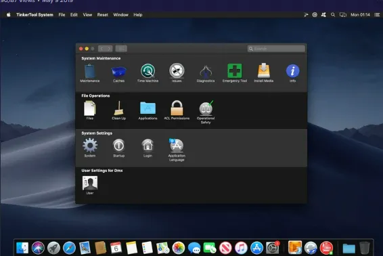Viewport: 383px width, 256px height.
Task: Click the show all panes grid button
Action: (x=121, y=49)
